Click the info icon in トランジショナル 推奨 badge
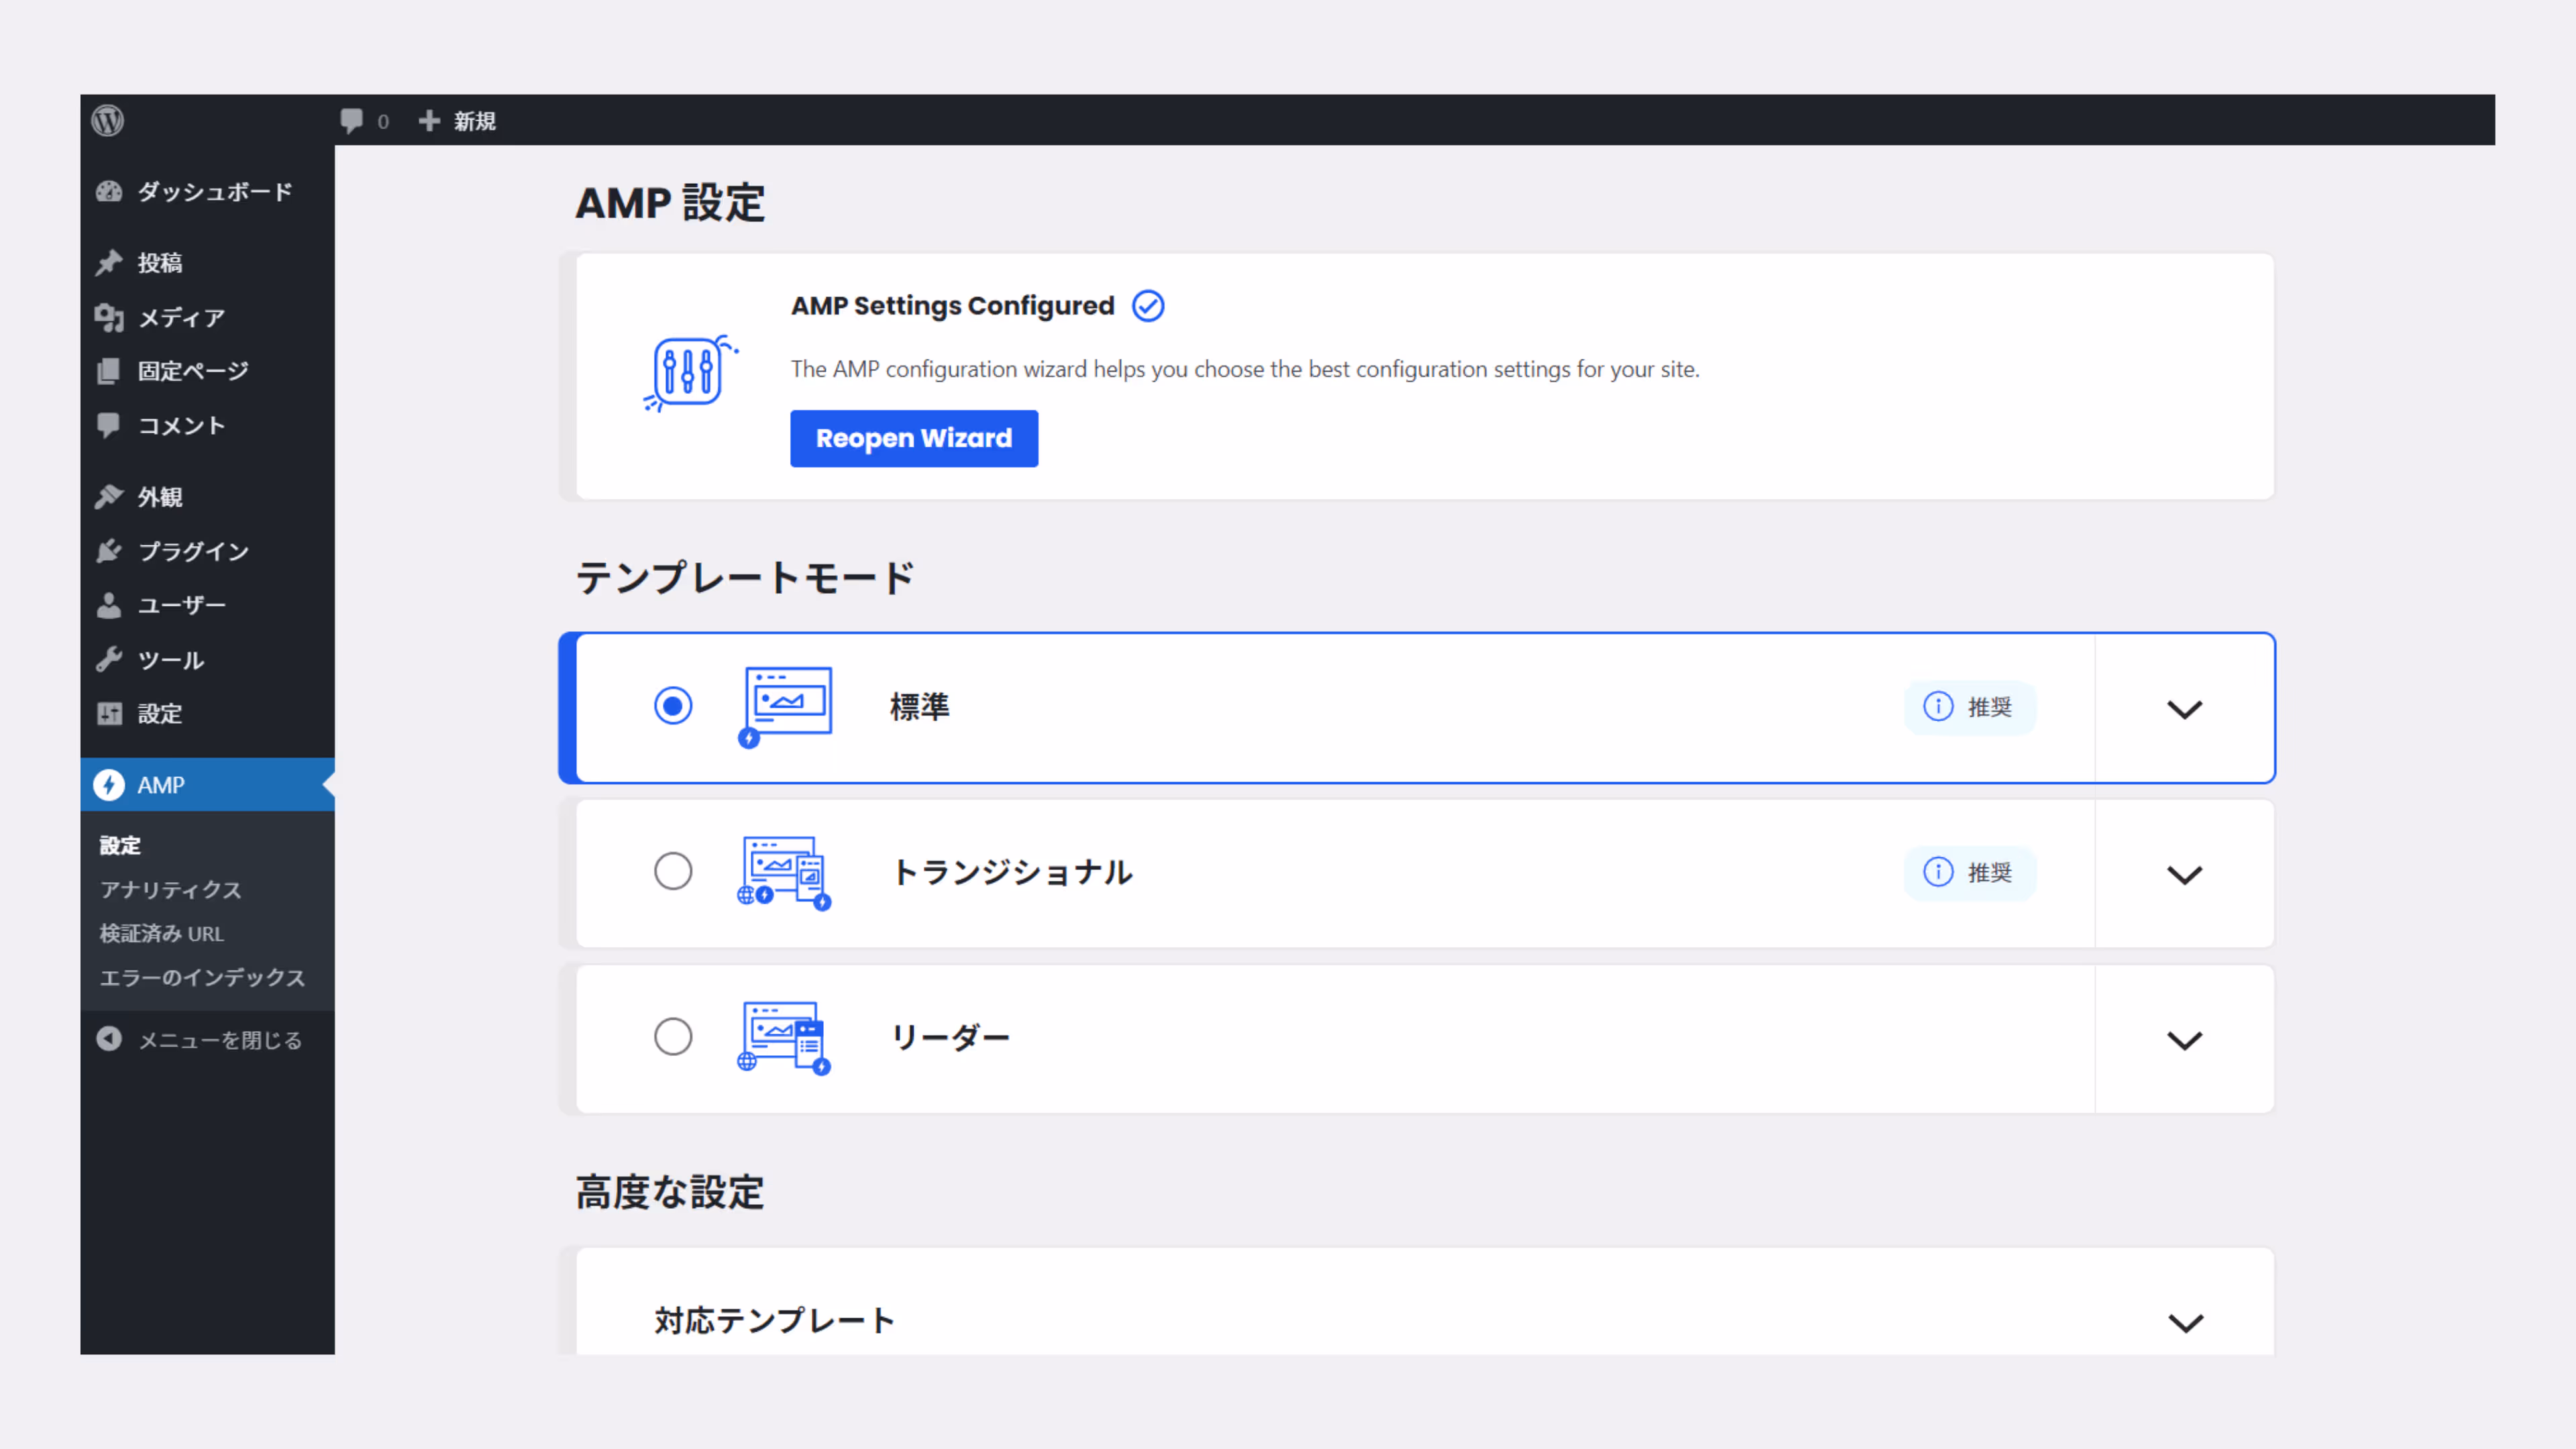 point(1938,872)
